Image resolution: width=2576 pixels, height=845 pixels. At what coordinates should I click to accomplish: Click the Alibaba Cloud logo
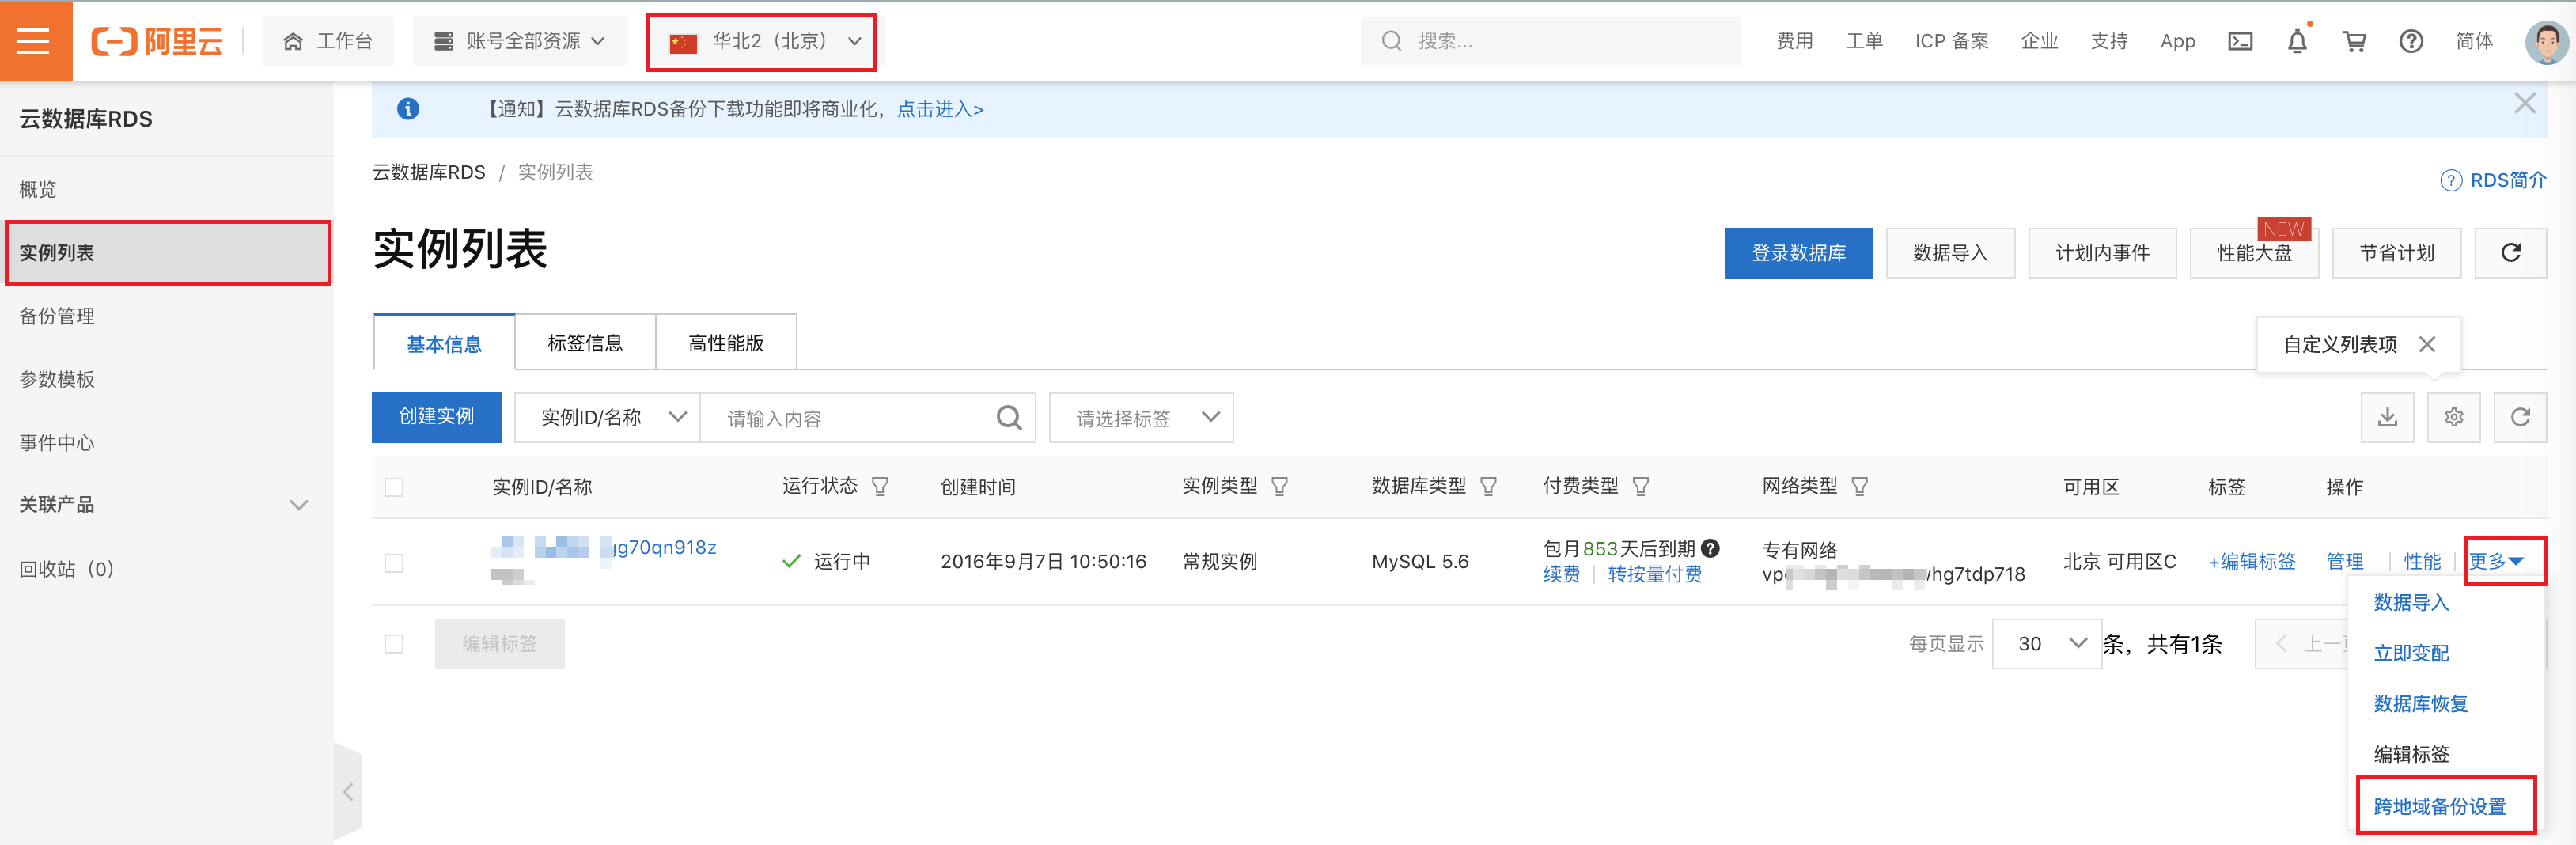point(157,41)
